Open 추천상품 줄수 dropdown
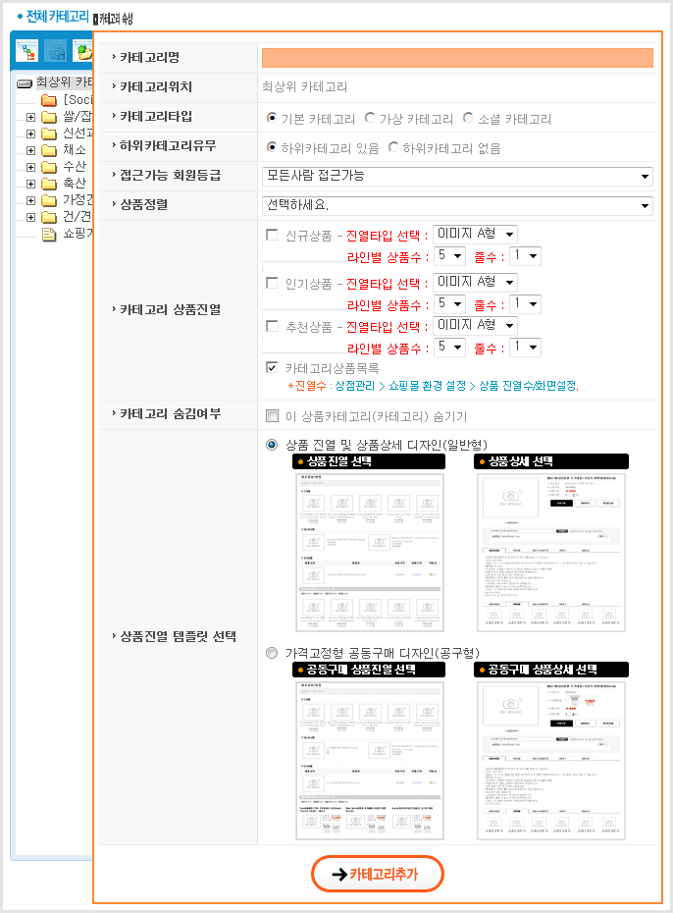This screenshot has width=673, height=913. tap(525, 347)
